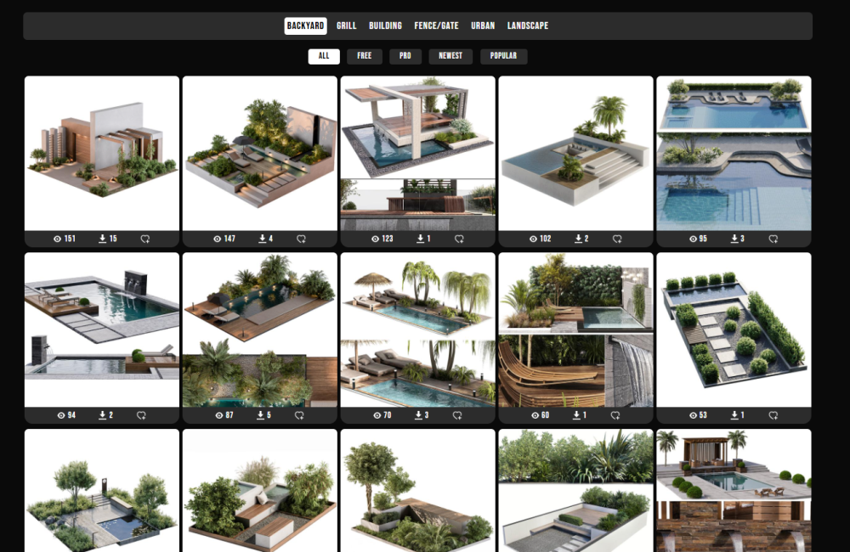This screenshot has height=552, width=850.
Task: Click the download icon on 95-views card
Action: [x=735, y=239]
